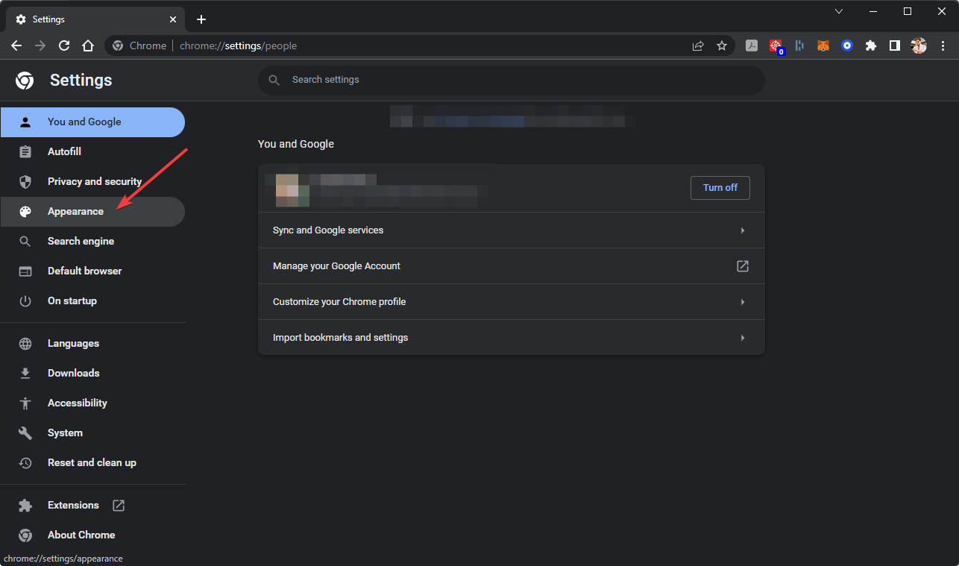Viewport: 959px width, 566px height.
Task: Click the Turn off sync button
Action: (x=720, y=188)
